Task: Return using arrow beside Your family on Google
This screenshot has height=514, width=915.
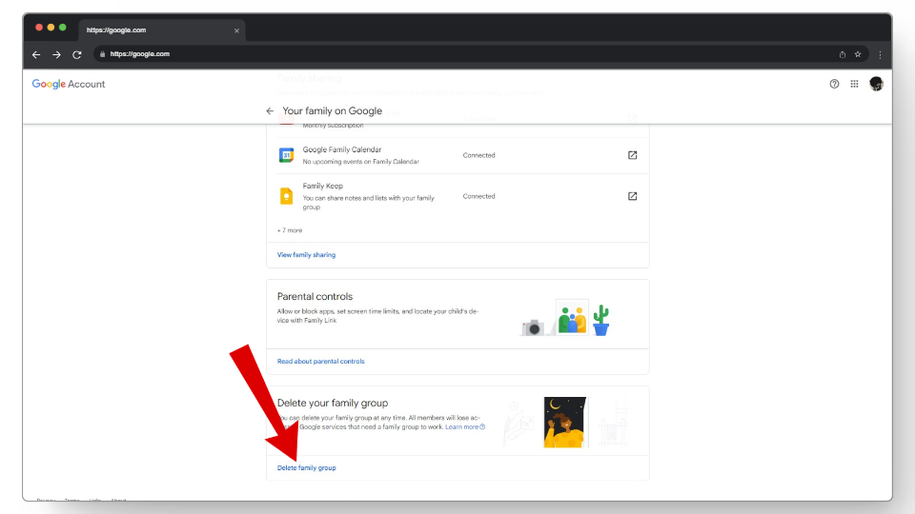Action: (x=270, y=110)
